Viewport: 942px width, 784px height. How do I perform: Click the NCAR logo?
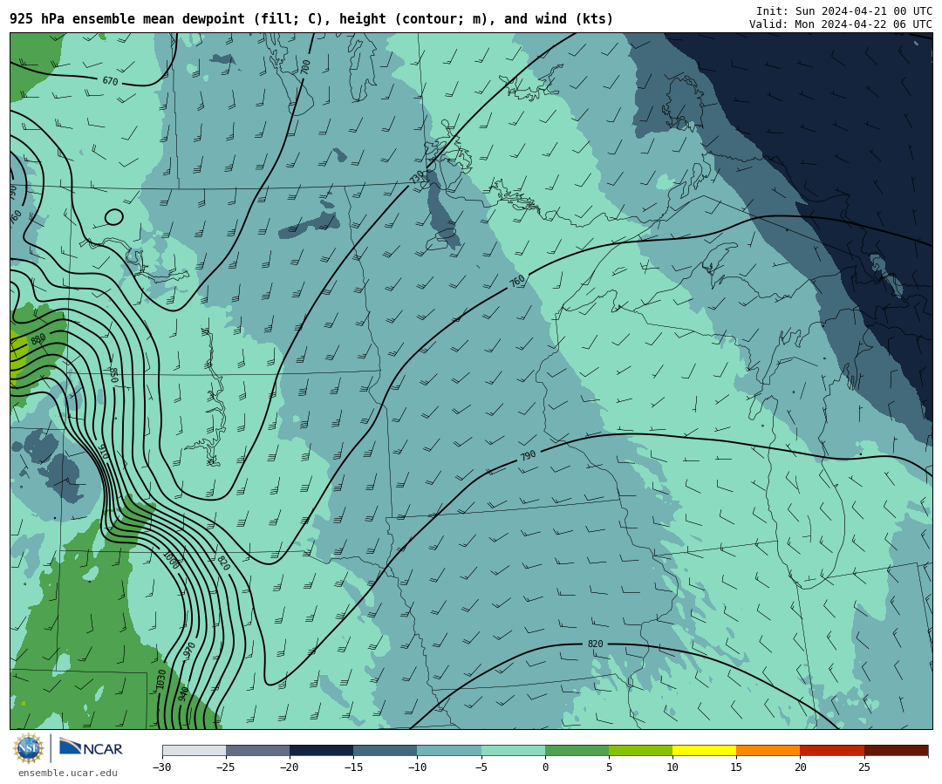click(x=91, y=747)
